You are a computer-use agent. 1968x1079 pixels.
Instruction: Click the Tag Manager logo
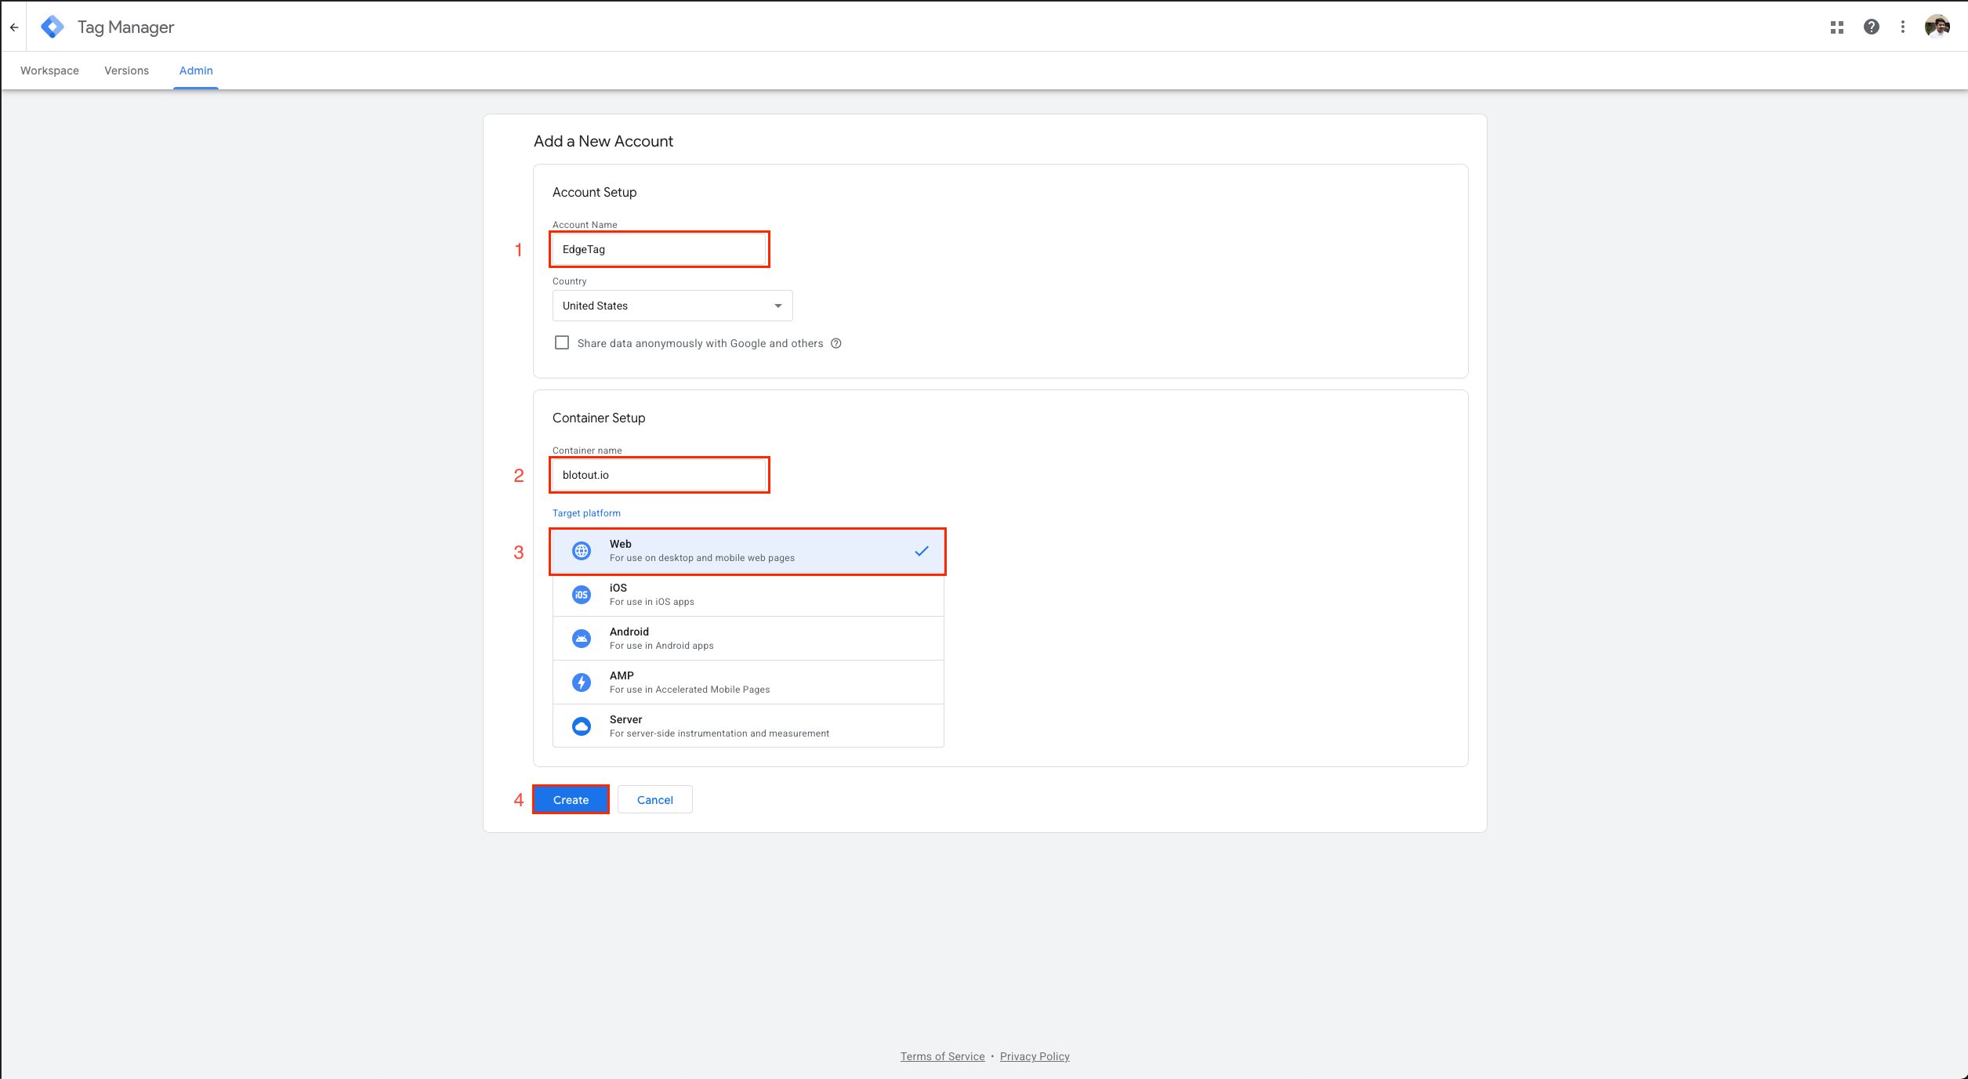53,27
